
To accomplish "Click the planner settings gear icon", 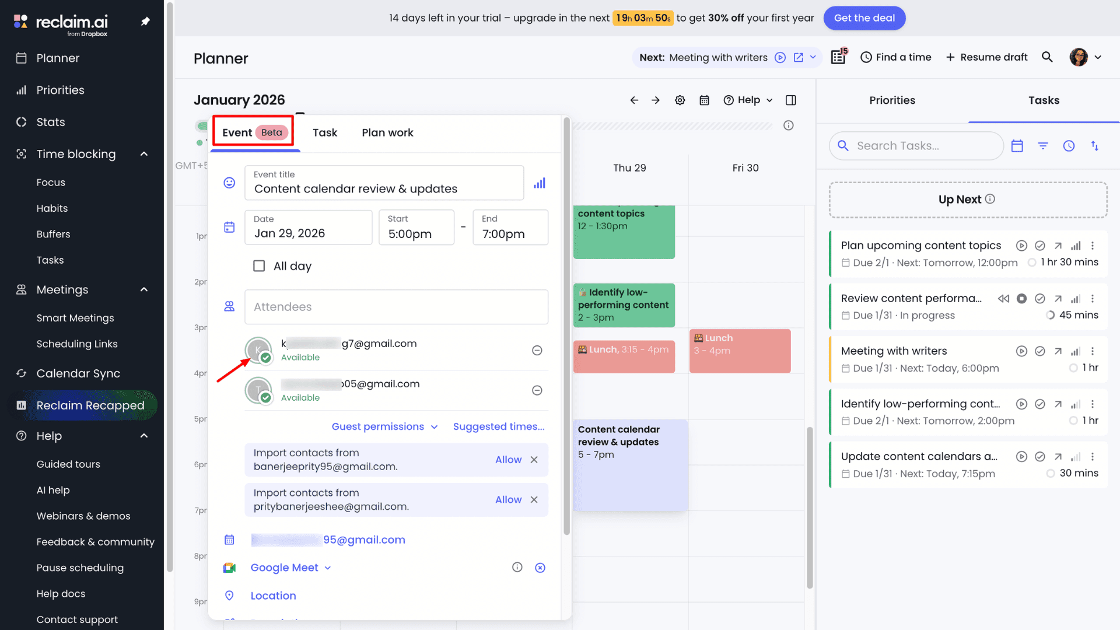I will click(680, 100).
